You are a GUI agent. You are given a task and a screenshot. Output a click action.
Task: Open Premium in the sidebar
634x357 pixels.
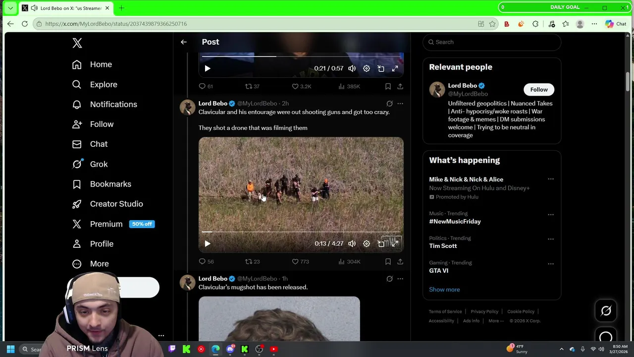click(x=113, y=224)
